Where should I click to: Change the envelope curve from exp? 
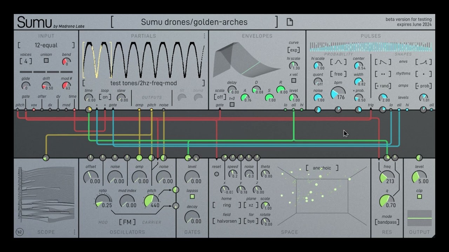click(294, 50)
